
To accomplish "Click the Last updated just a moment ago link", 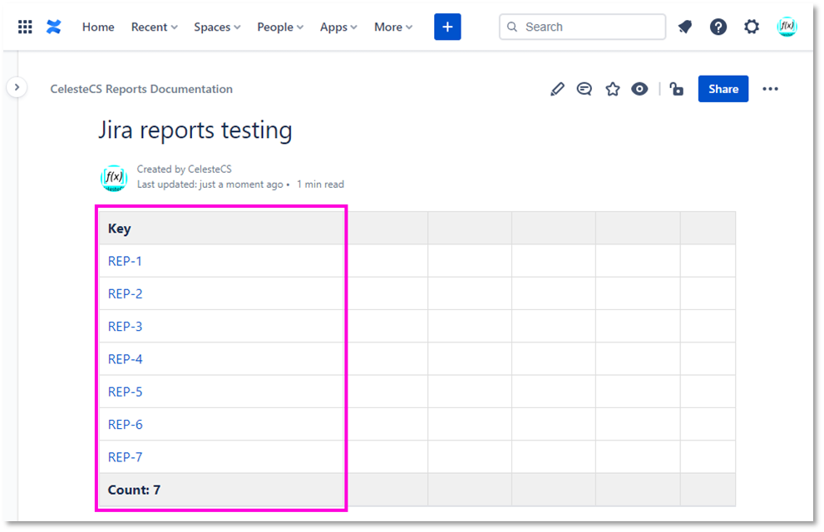I will [x=210, y=185].
